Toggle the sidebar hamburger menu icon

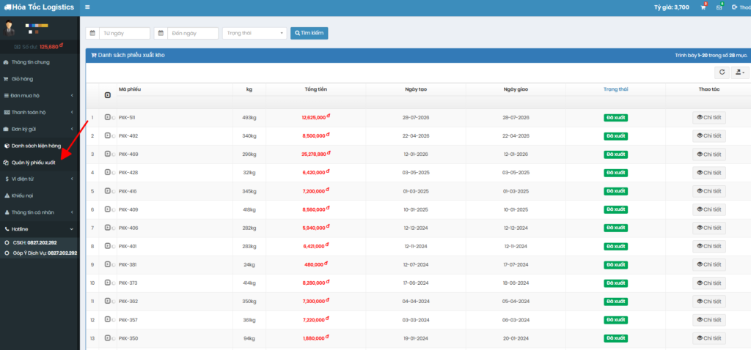[87, 7]
